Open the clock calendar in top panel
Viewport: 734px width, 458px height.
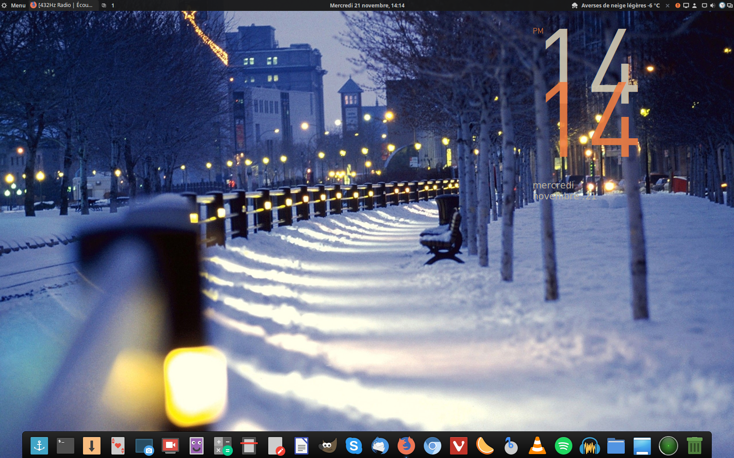pos(367,5)
